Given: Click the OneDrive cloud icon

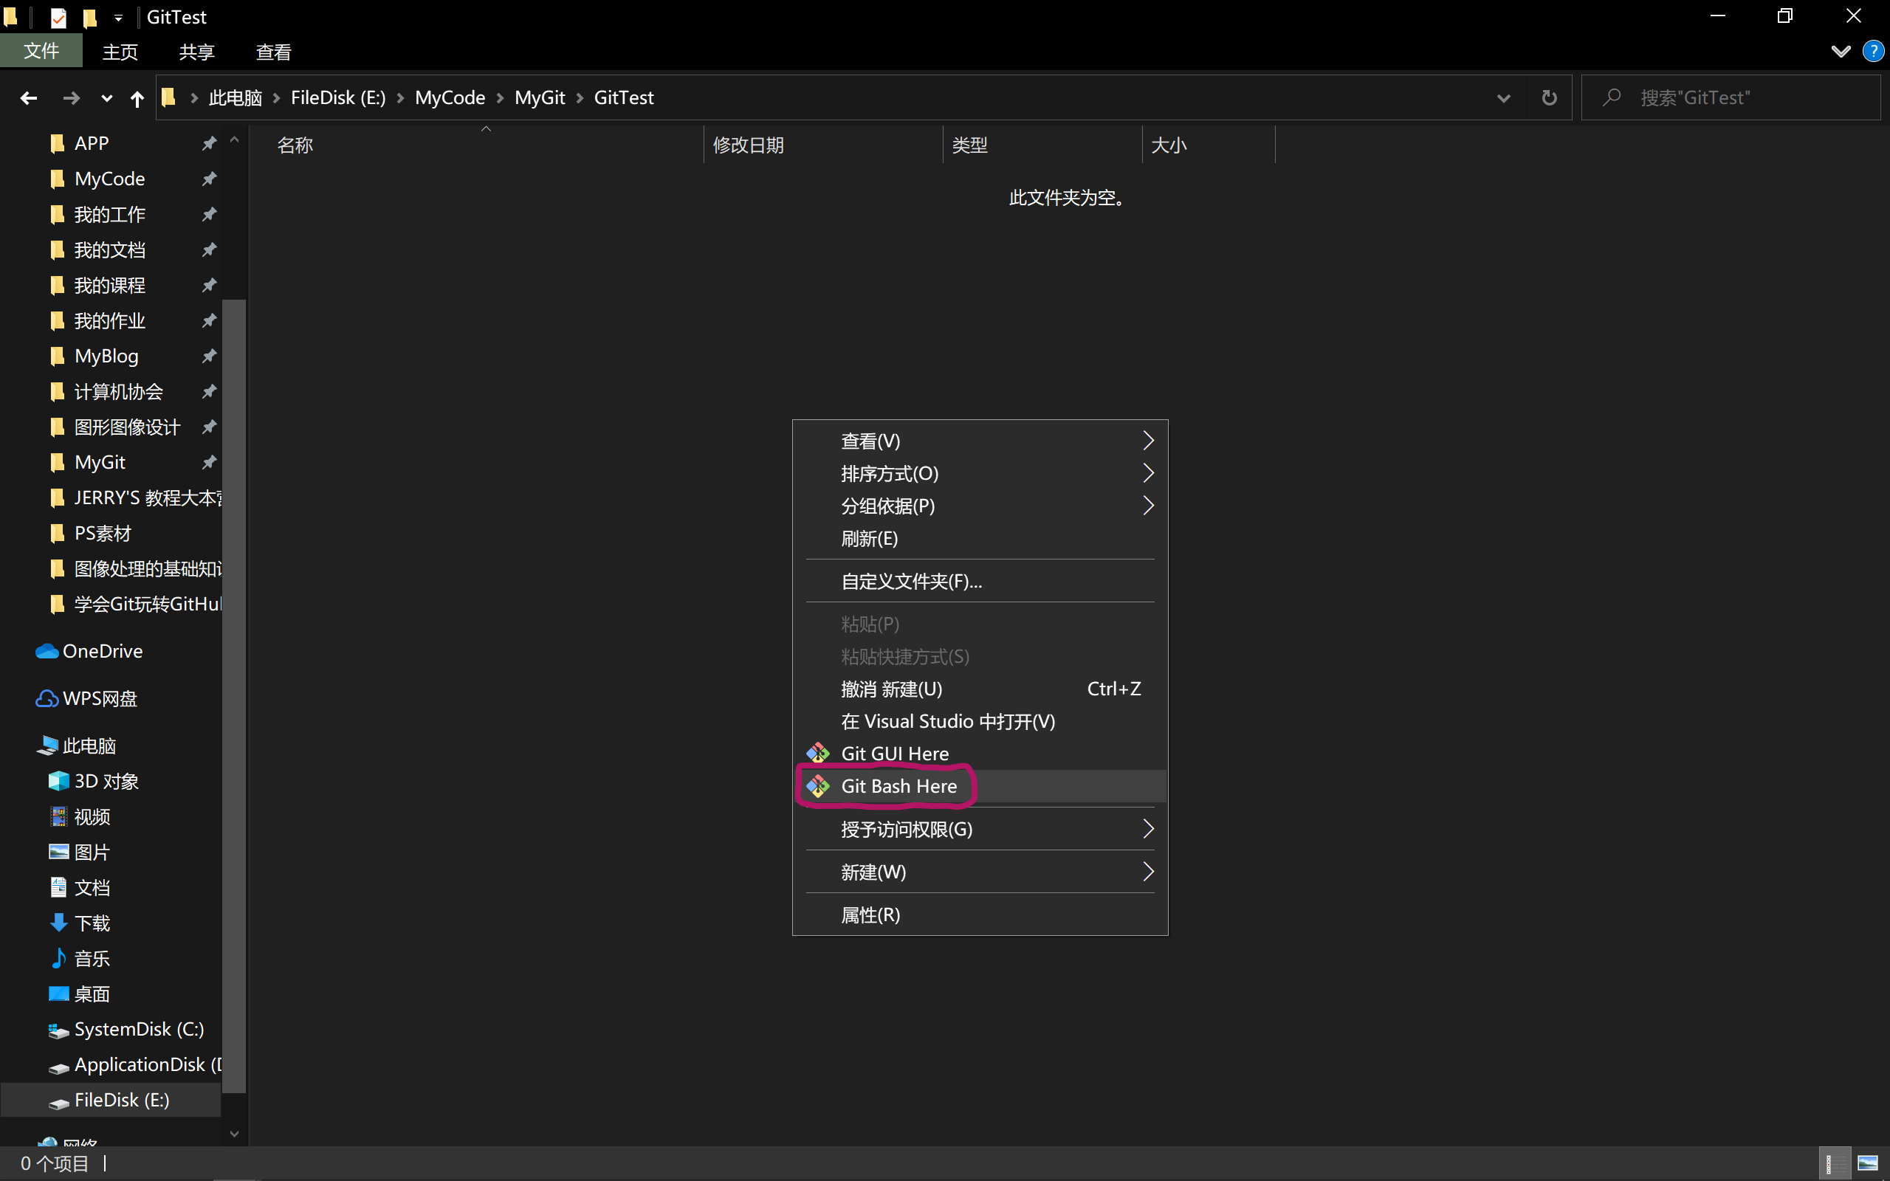Looking at the screenshot, I should coord(47,650).
